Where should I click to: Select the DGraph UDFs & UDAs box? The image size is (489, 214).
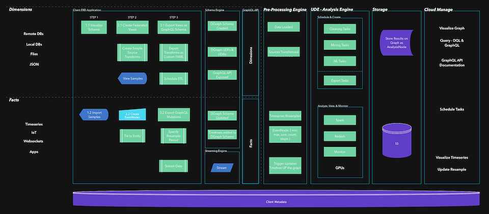[x=222, y=52]
